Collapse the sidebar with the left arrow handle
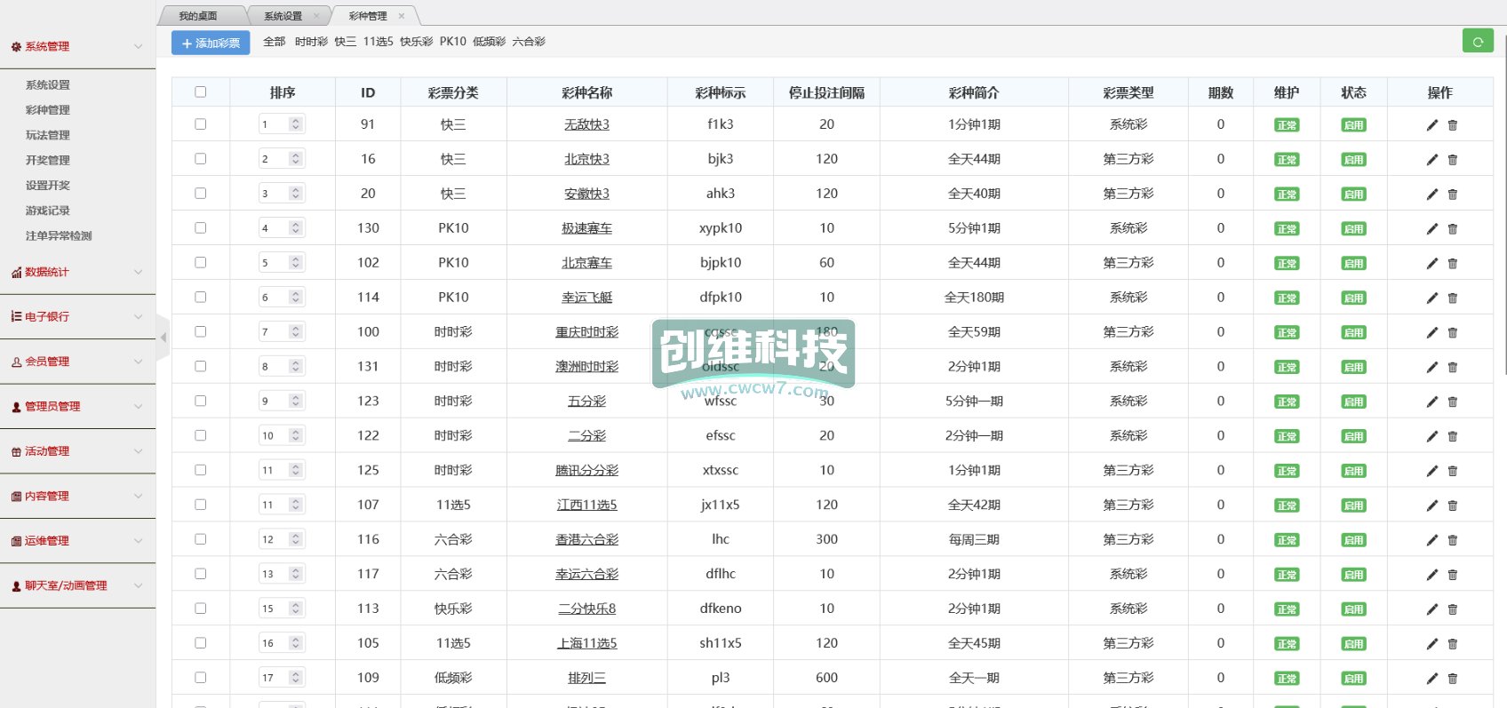Viewport: 1507px width, 708px height. pos(163,338)
